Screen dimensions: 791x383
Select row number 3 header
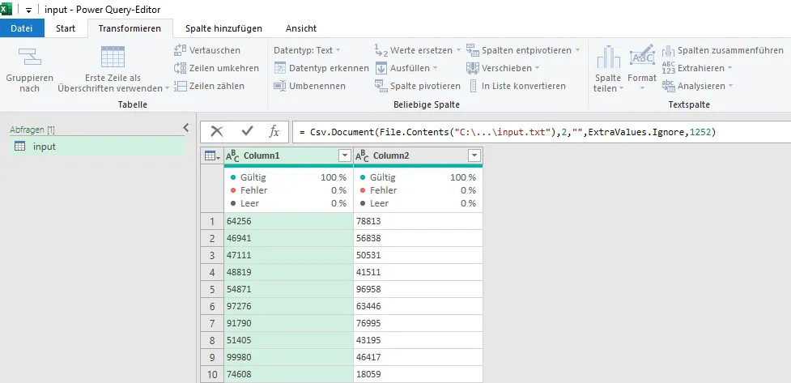pyautogui.click(x=212, y=255)
